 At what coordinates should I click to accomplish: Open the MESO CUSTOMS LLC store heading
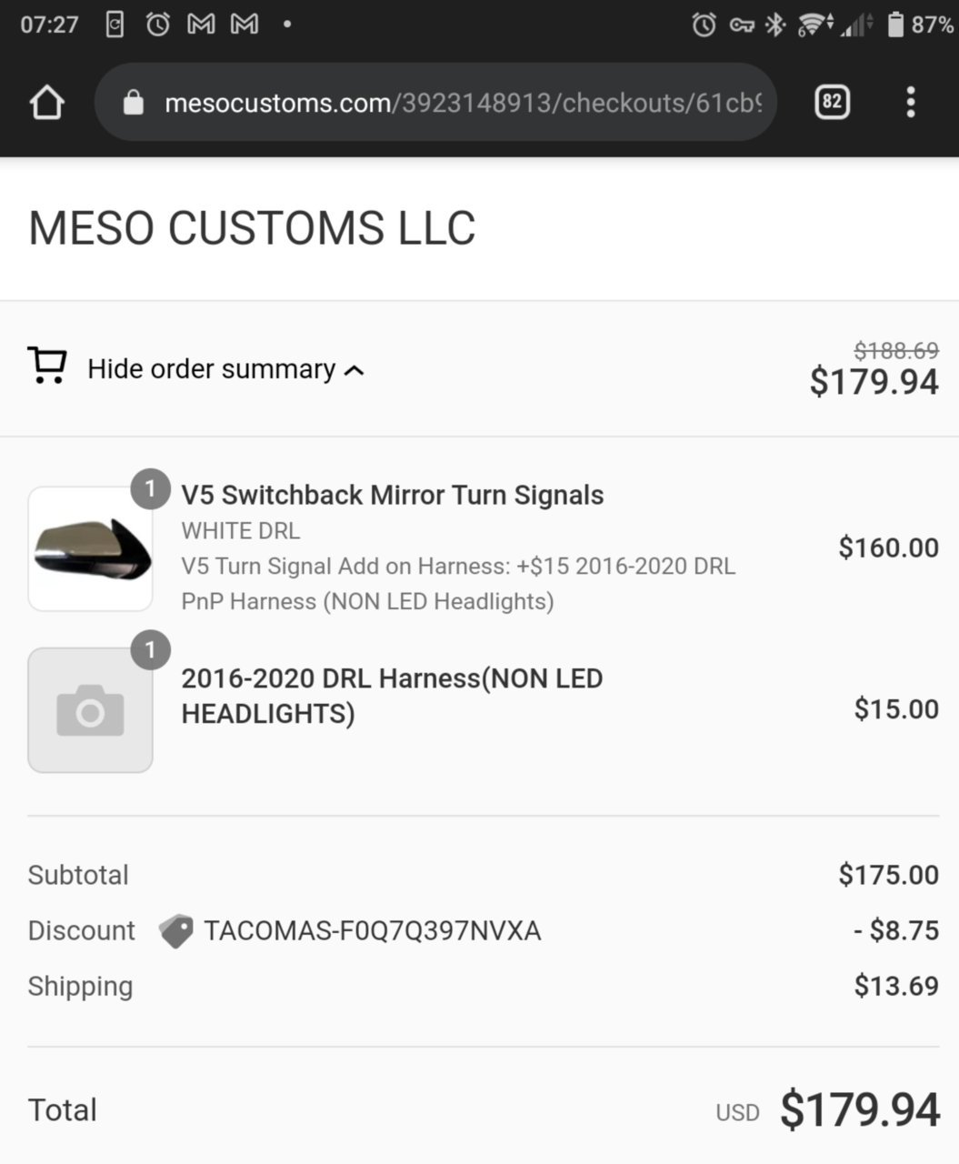pos(252,227)
